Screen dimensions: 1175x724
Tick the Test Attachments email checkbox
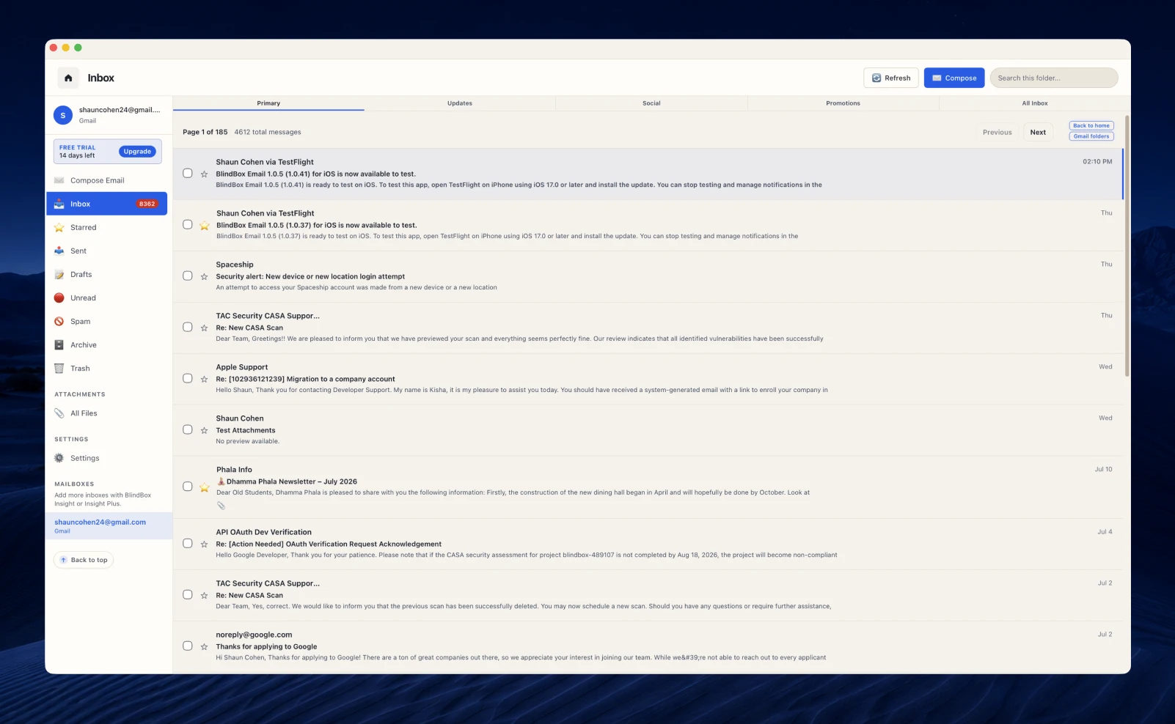coord(188,429)
